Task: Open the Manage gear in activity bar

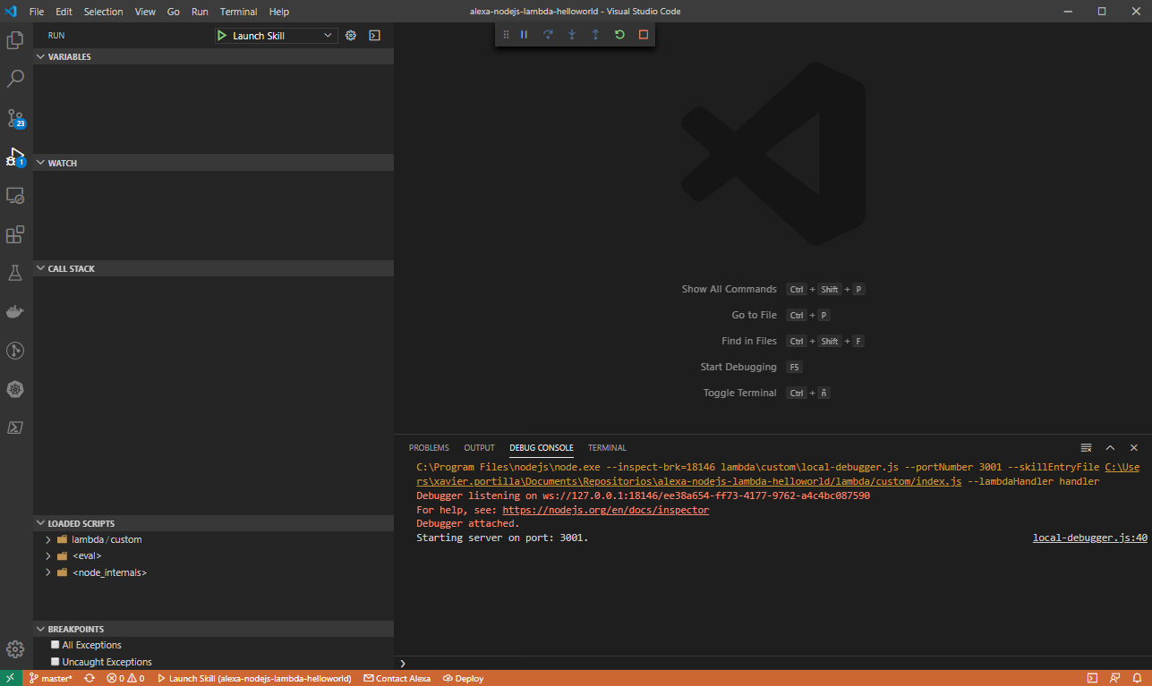Action: click(15, 649)
